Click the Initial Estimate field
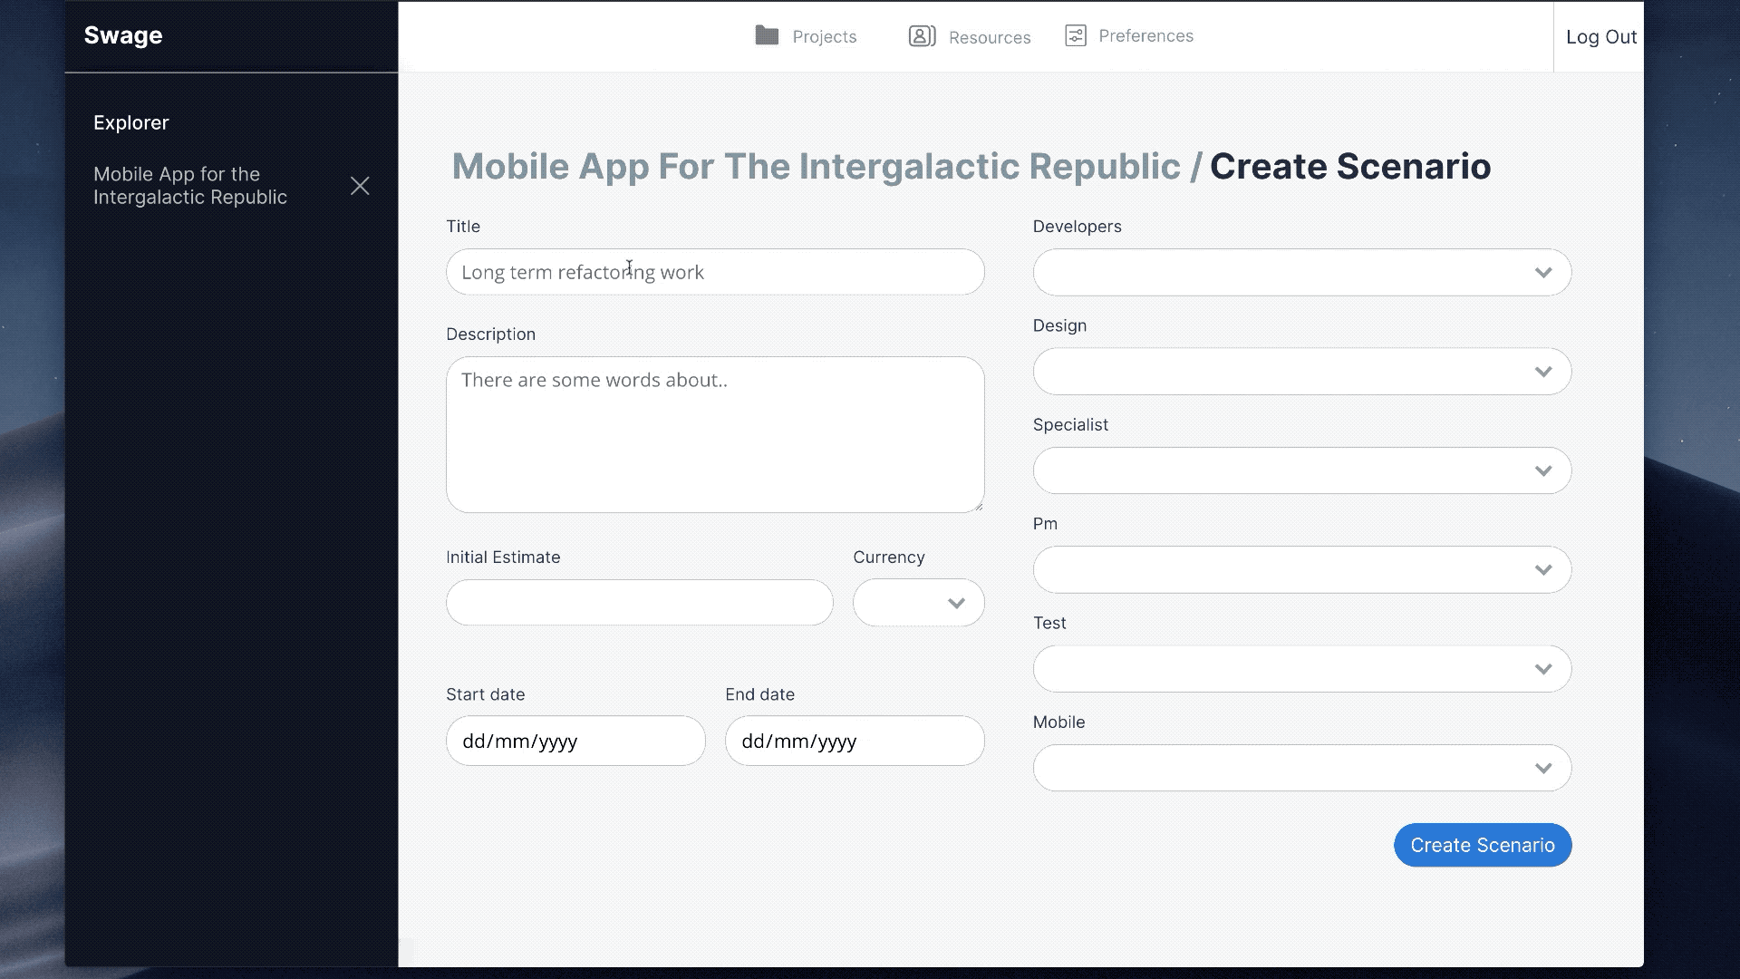The image size is (1740, 979). coord(639,603)
